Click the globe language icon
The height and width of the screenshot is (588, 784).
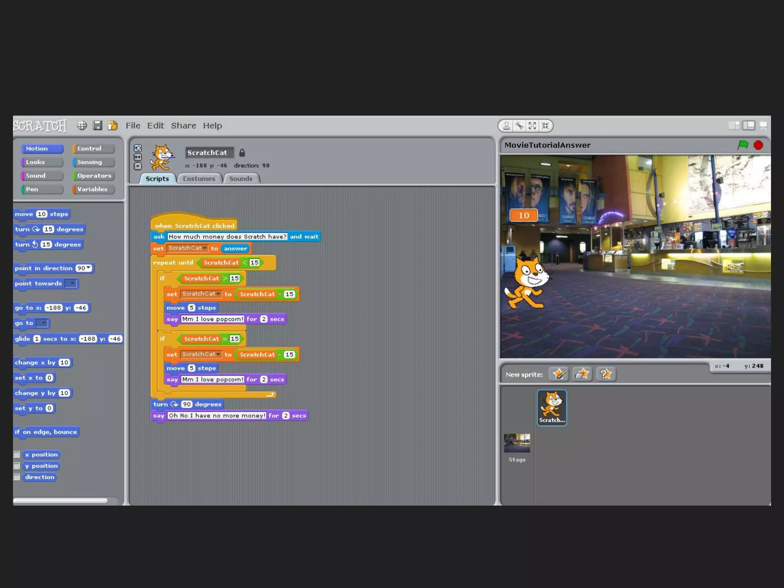point(82,126)
